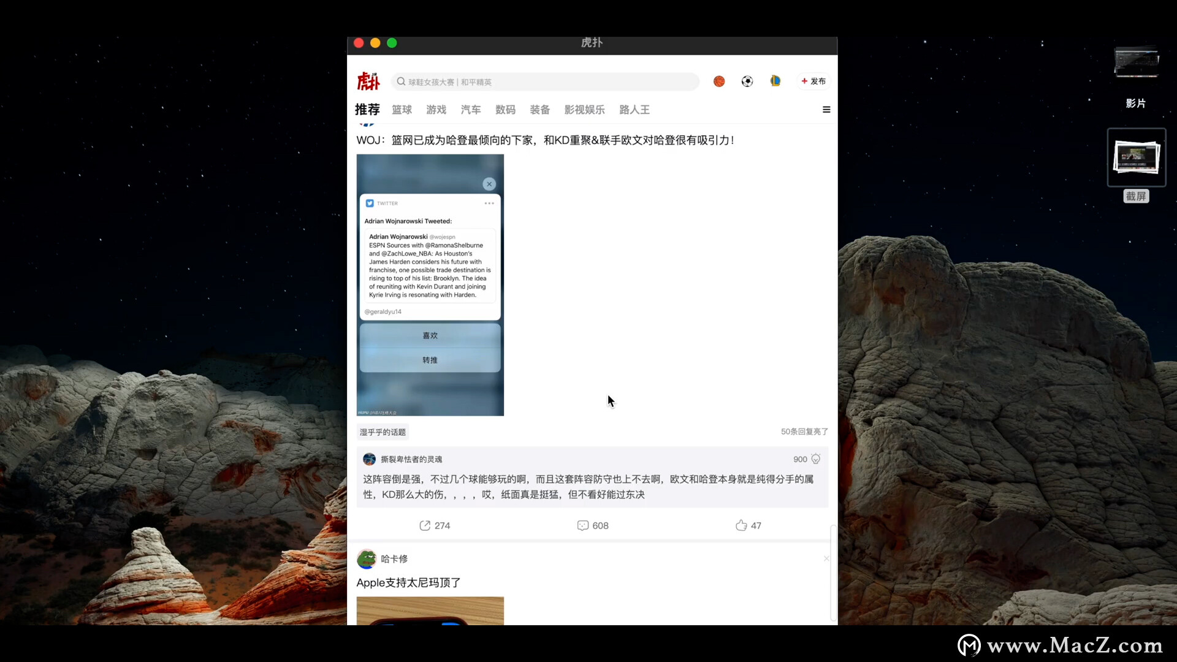Image resolution: width=1177 pixels, height=662 pixels.
Task: Click comment icon with 608 count
Action: coord(583,525)
